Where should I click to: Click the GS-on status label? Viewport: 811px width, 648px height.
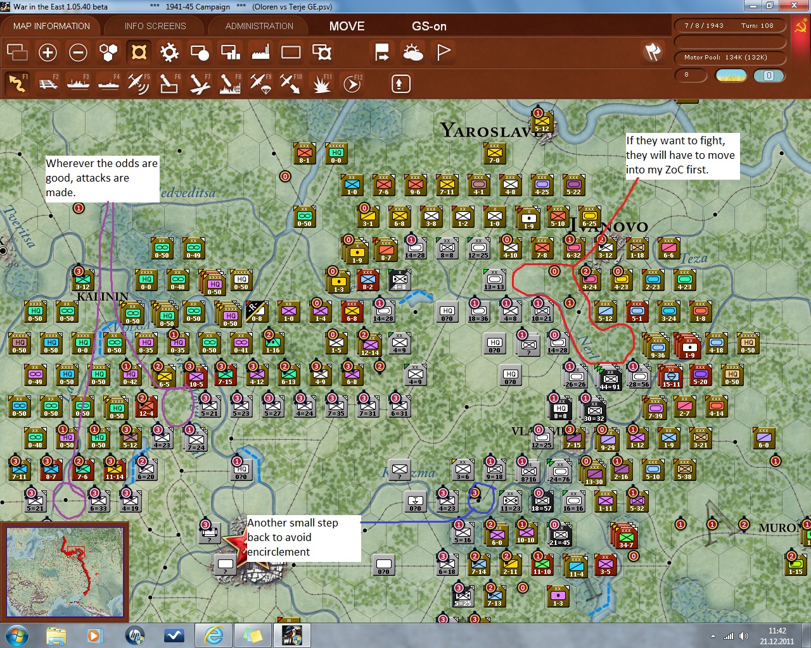(429, 26)
